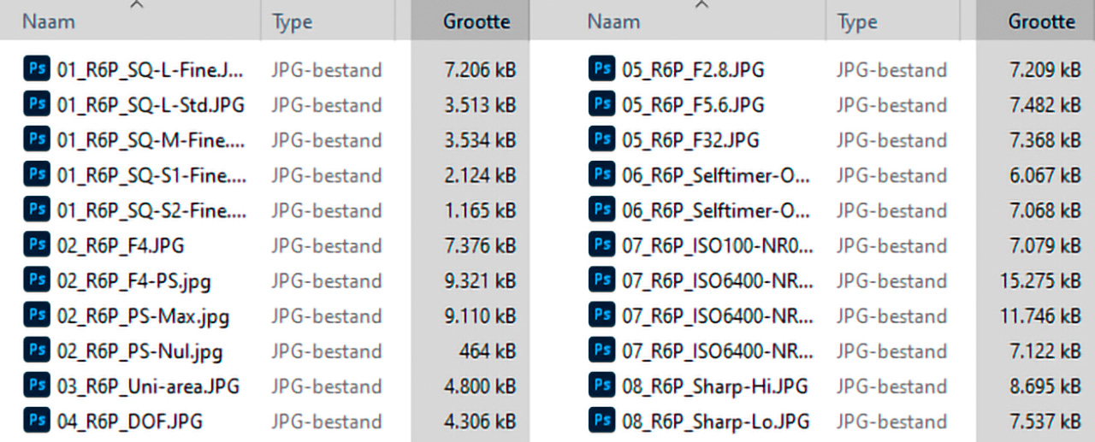Click the Photoshop icon beside 08_R6P_Sharp-Lo.JPG
Screen dimensions: 1095x442
tap(601, 421)
